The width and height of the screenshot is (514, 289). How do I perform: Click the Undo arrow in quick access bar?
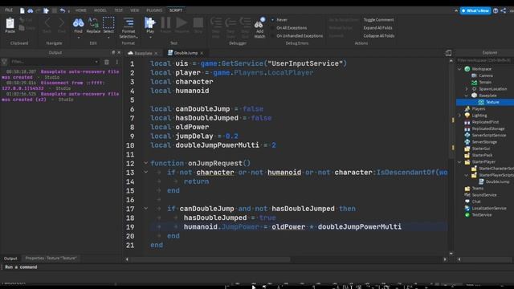tap(63, 10)
